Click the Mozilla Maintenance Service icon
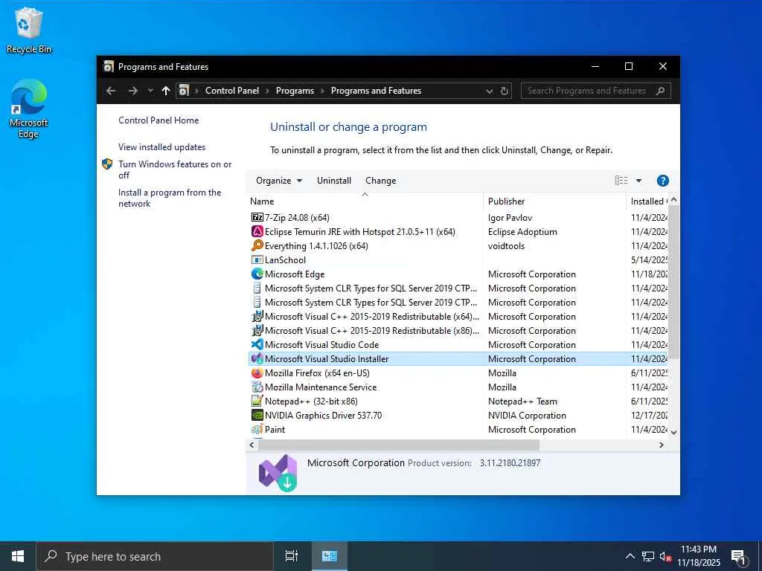Viewport: 762px width, 571px height. [257, 387]
